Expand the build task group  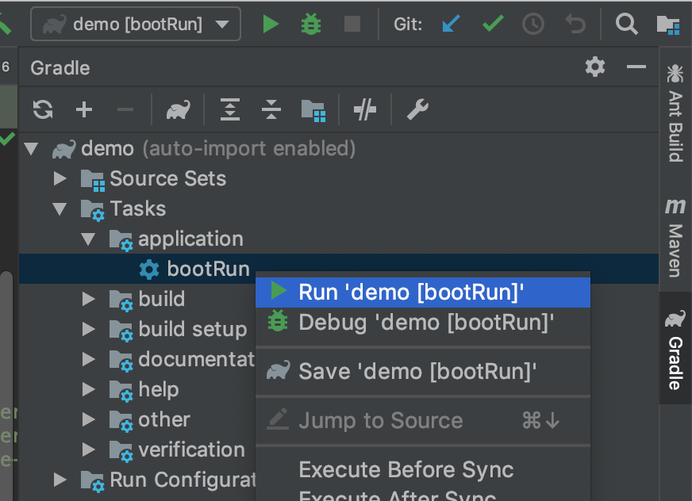pyautogui.click(x=89, y=299)
